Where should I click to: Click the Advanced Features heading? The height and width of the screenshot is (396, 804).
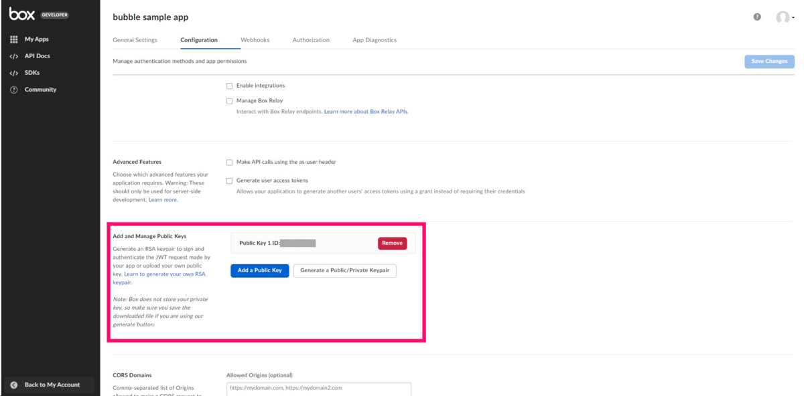[137, 163]
